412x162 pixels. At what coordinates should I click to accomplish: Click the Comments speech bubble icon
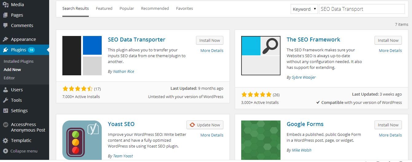point(6,26)
